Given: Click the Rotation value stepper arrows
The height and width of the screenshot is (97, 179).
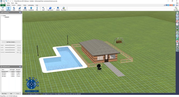Looking at the screenshot, I should (x=20, y=53).
